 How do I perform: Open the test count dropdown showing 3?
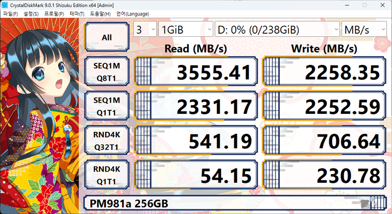(x=145, y=30)
